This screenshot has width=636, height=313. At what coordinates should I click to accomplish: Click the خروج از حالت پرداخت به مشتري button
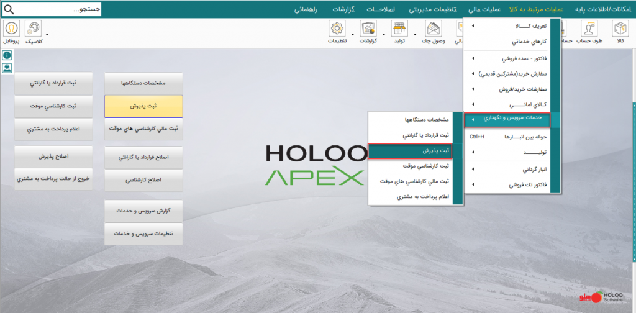point(53,179)
